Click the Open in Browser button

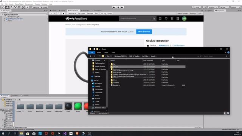click(182, 14)
